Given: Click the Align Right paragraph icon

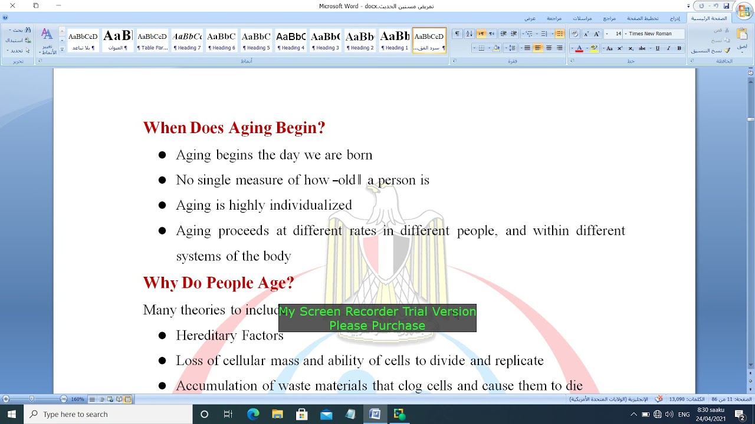Looking at the screenshot, I should 559,48.
